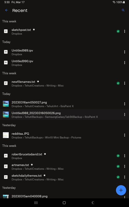This screenshot has width=129, height=207.
Task: Tap the Android home button
Action: tap(64, 203)
